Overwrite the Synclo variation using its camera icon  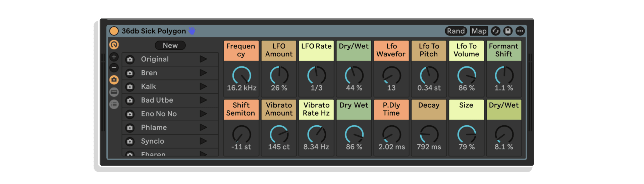(x=130, y=142)
